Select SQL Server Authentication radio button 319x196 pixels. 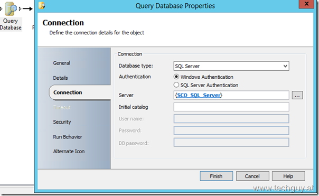point(176,85)
